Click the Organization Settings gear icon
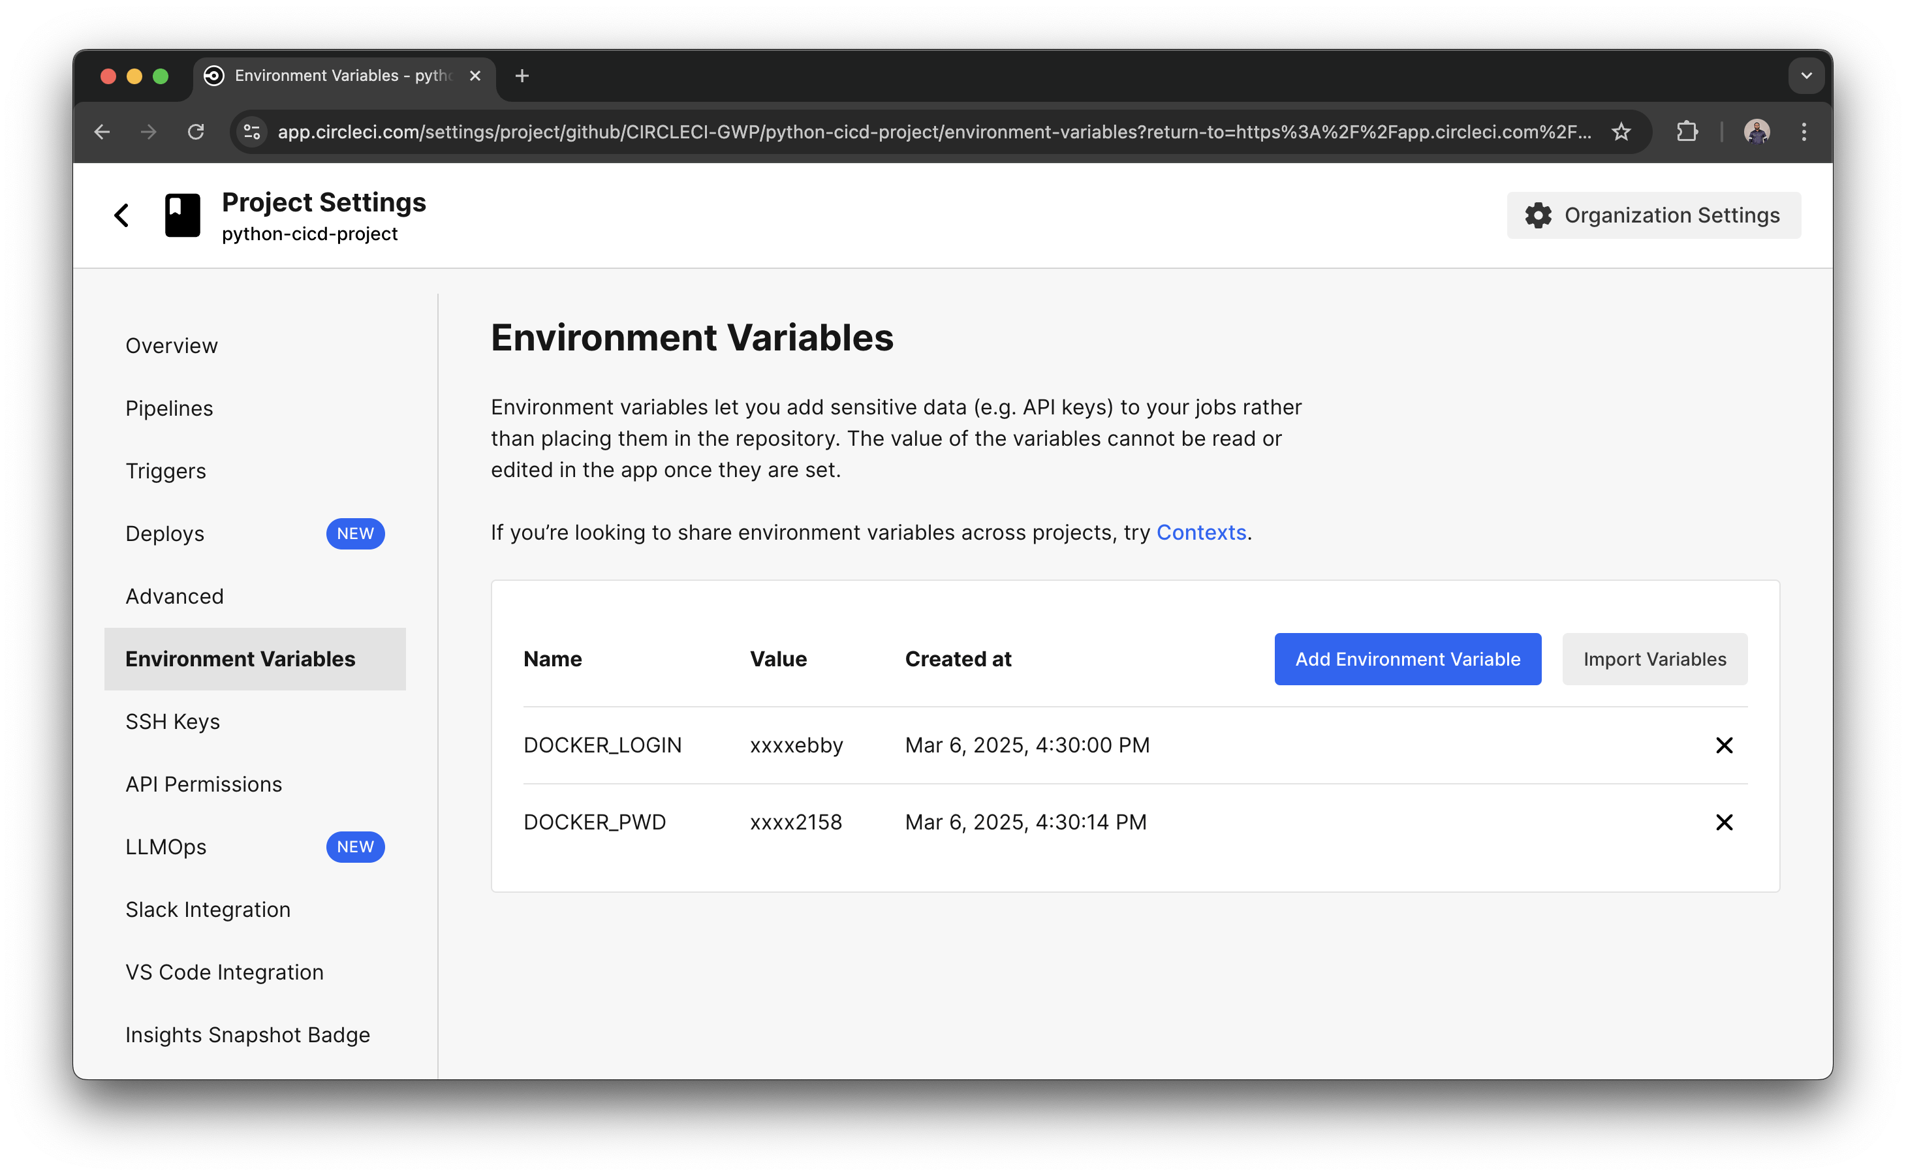1906x1176 pixels. click(x=1538, y=215)
